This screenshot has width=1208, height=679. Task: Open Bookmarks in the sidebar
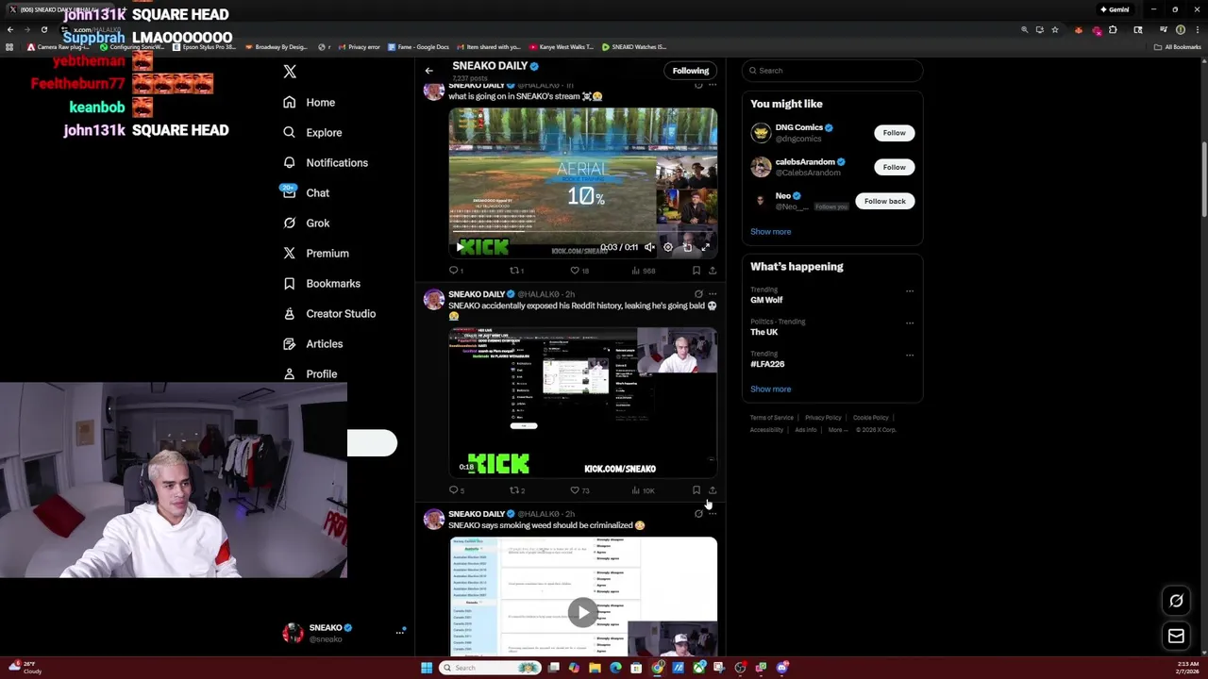coord(322,283)
